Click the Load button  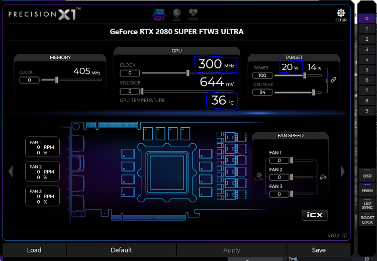pos(34,250)
